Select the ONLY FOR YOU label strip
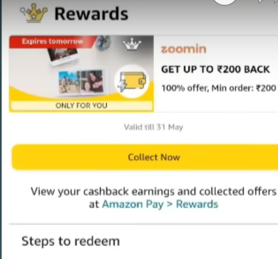This screenshot has width=278, height=259. click(81, 106)
